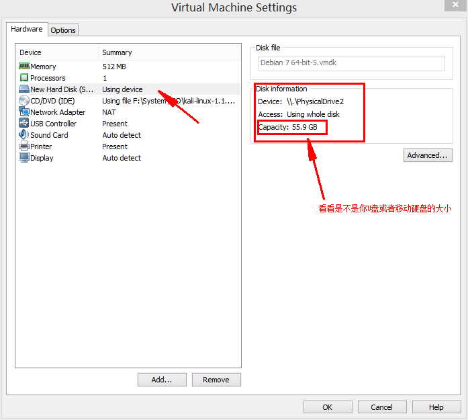Select the Network Adapter row label
This screenshot has width=468, height=420.
(x=58, y=112)
